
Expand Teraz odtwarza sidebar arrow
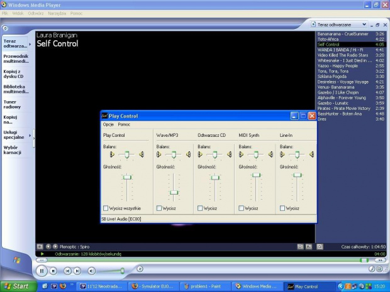30,44
